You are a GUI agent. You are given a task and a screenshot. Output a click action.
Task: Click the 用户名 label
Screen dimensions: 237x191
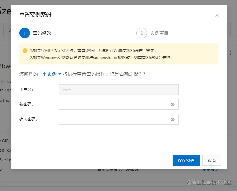pos(26,90)
